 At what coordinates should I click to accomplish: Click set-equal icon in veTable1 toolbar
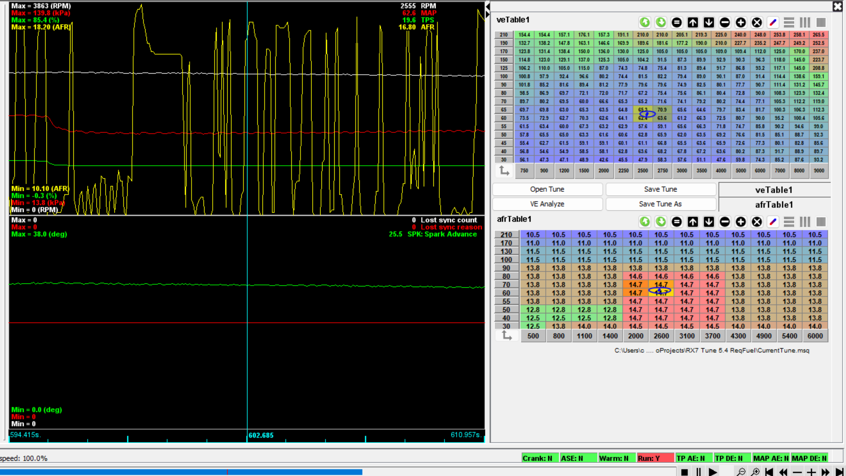677,22
